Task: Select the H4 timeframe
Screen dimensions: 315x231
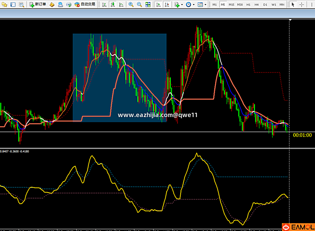Action: 256,4
